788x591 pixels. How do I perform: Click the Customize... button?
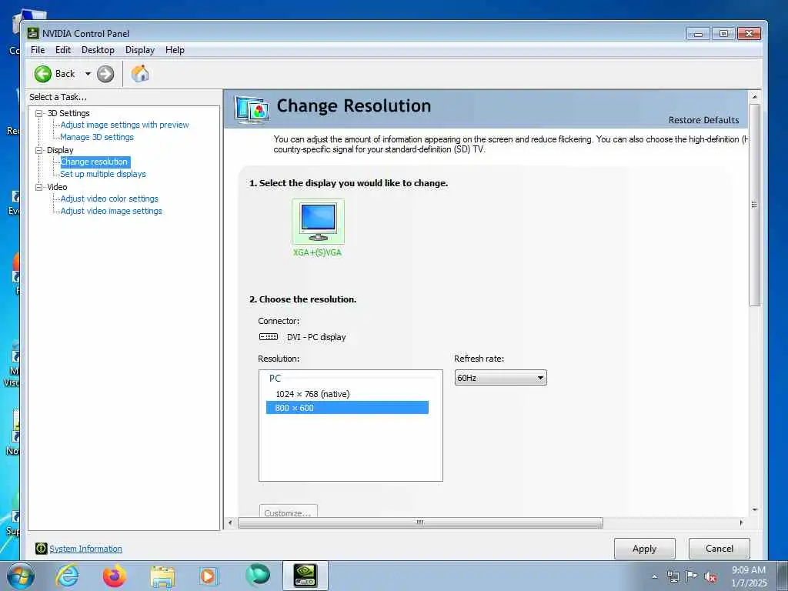pos(288,511)
